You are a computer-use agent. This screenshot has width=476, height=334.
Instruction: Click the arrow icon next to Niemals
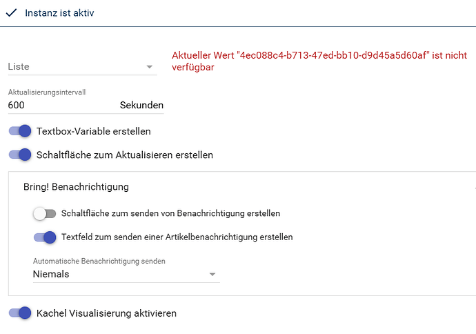pos(212,274)
